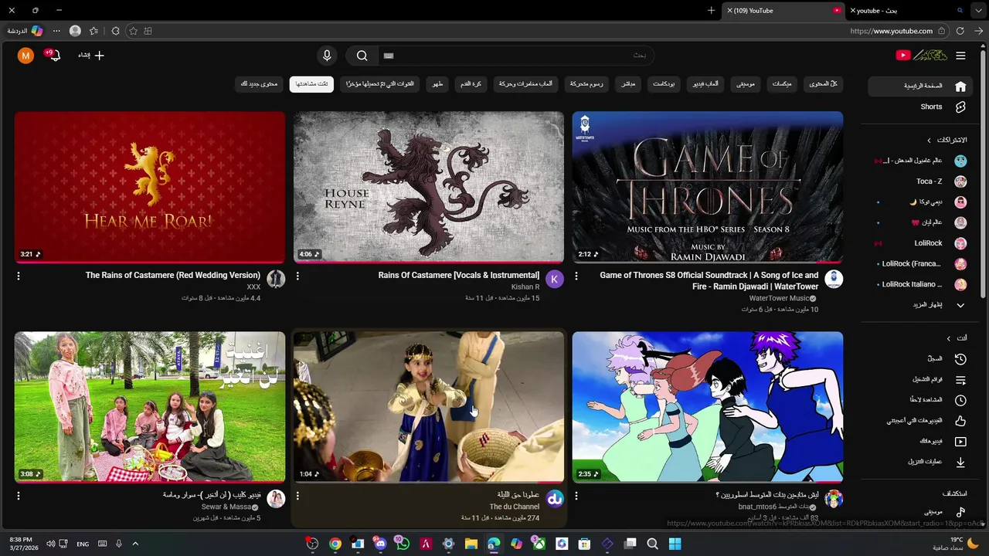
Task: Click the Create (إنشاء) plus button
Action: [91, 56]
